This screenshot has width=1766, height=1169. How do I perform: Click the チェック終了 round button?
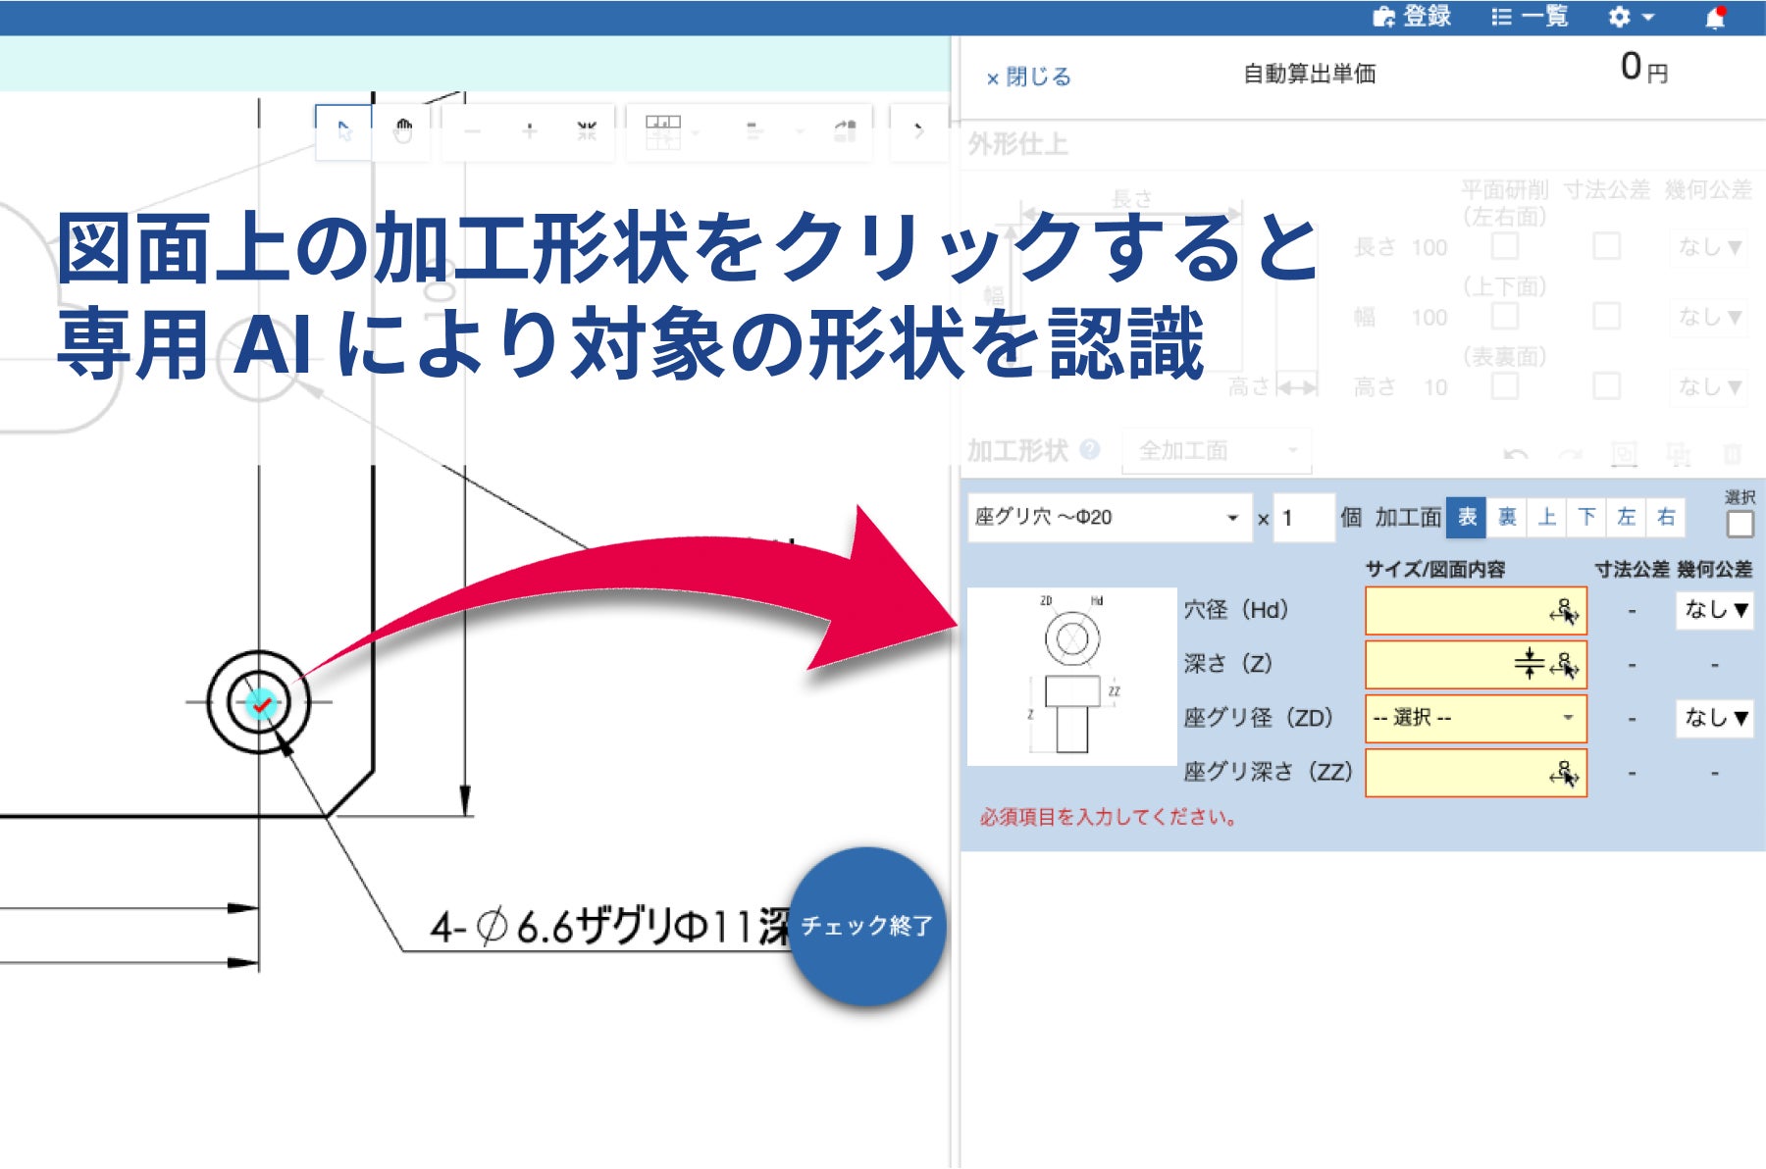click(867, 926)
